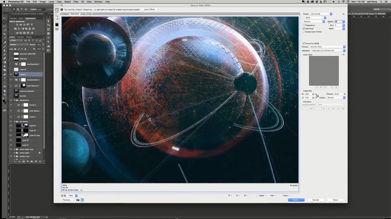
Task: Open the Preset dropdown in Save for Web
Action: 321,14
